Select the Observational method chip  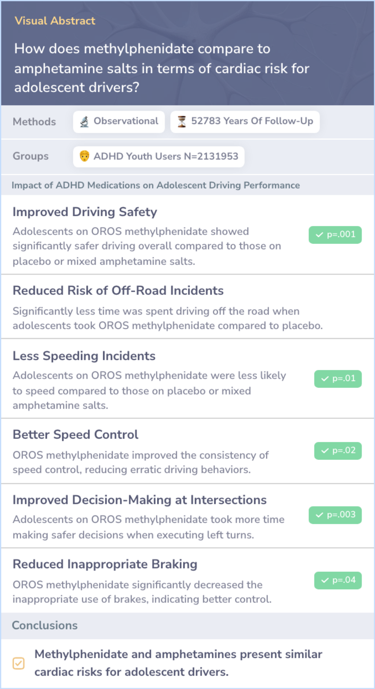[x=119, y=122]
